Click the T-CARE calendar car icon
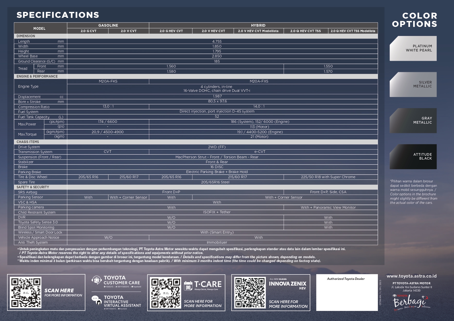Viewport: 454px width, 321px height. coord(188,286)
